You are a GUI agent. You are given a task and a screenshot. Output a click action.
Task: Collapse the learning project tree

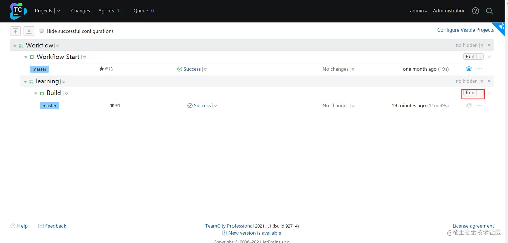25,82
